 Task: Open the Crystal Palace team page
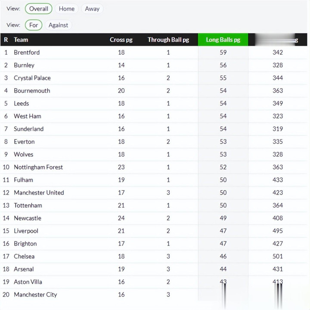click(x=32, y=78)
